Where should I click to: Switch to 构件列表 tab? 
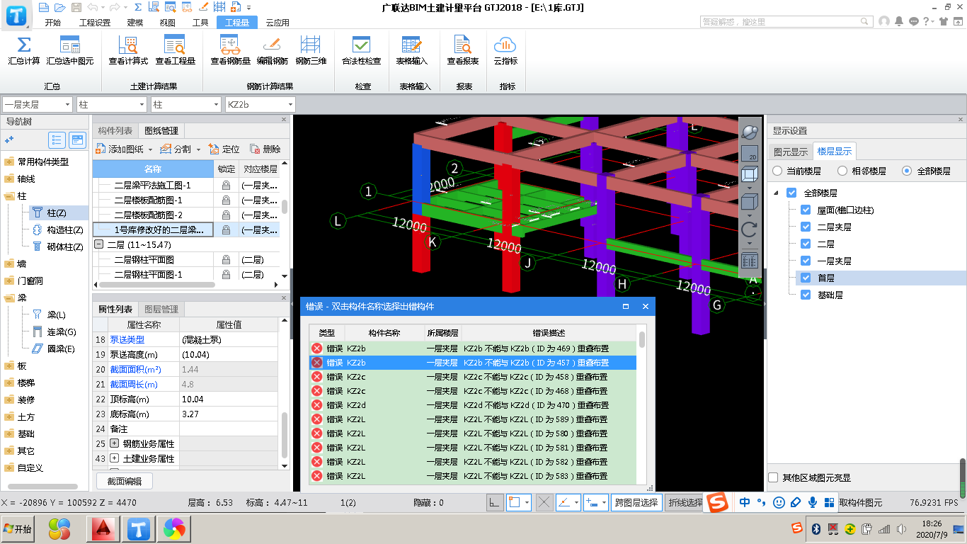click(x=115, y=131)
